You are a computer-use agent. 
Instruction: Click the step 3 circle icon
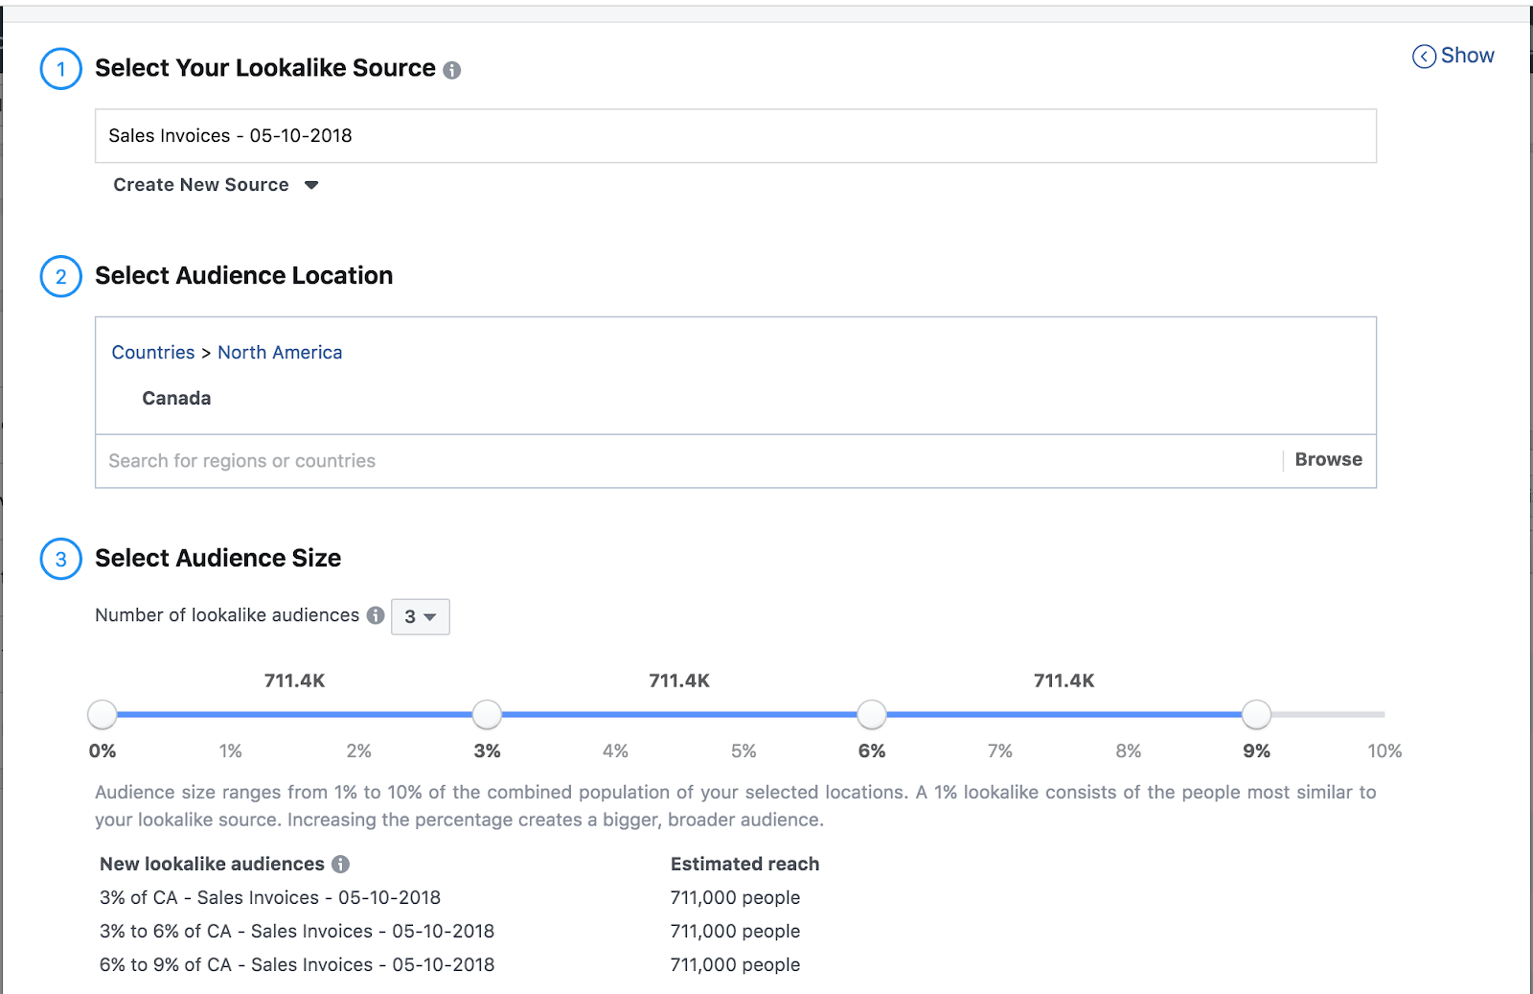tap(60, 559)
